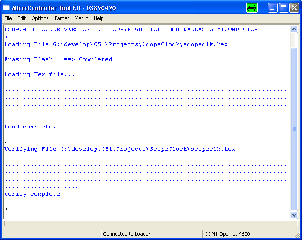Click the vertical scrollbar thumb
This screenshot has height=240, width=302.
[294, 128]
